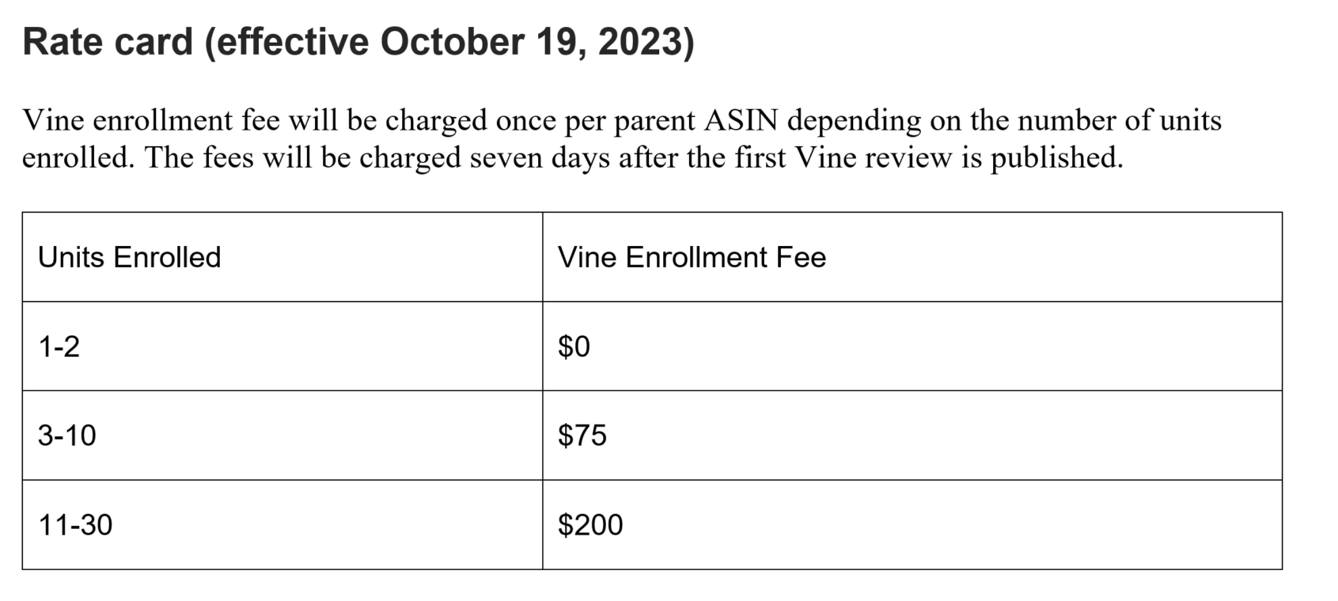This screenshot has width=1338, height=601.
Task: Click the "$0" fee cell
Action: (574, 346)
